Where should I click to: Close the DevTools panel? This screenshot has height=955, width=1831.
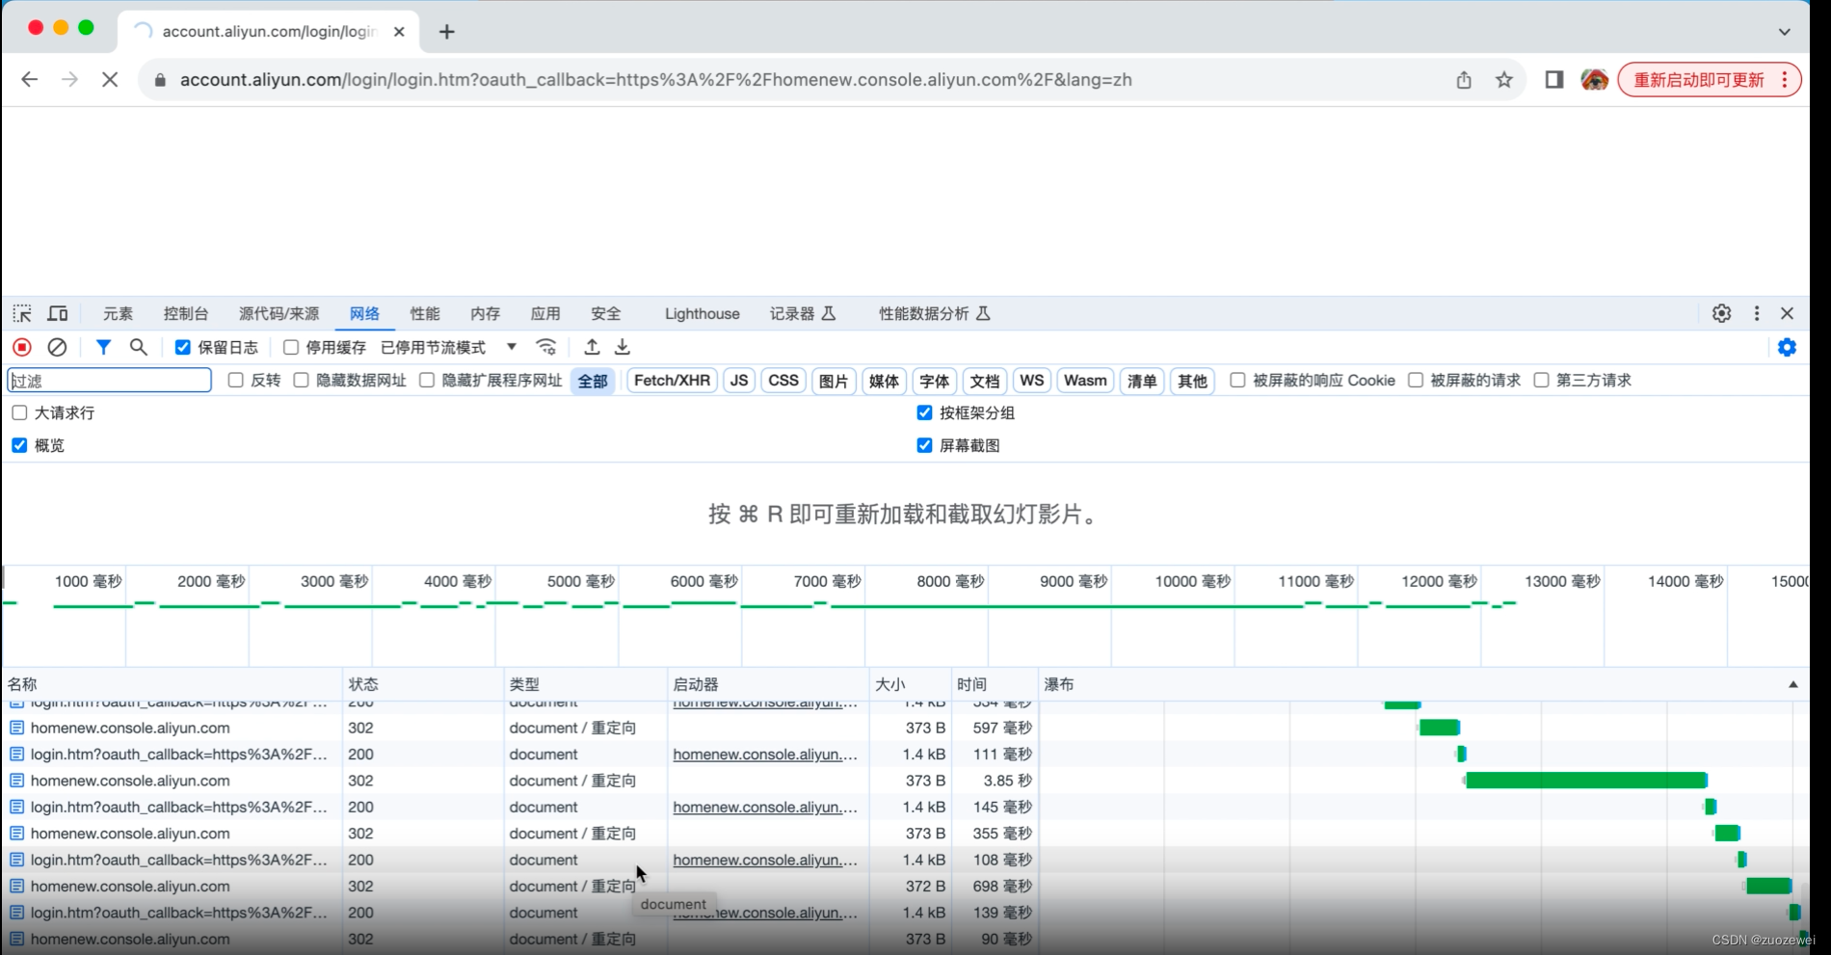(x=1788, y=313)
